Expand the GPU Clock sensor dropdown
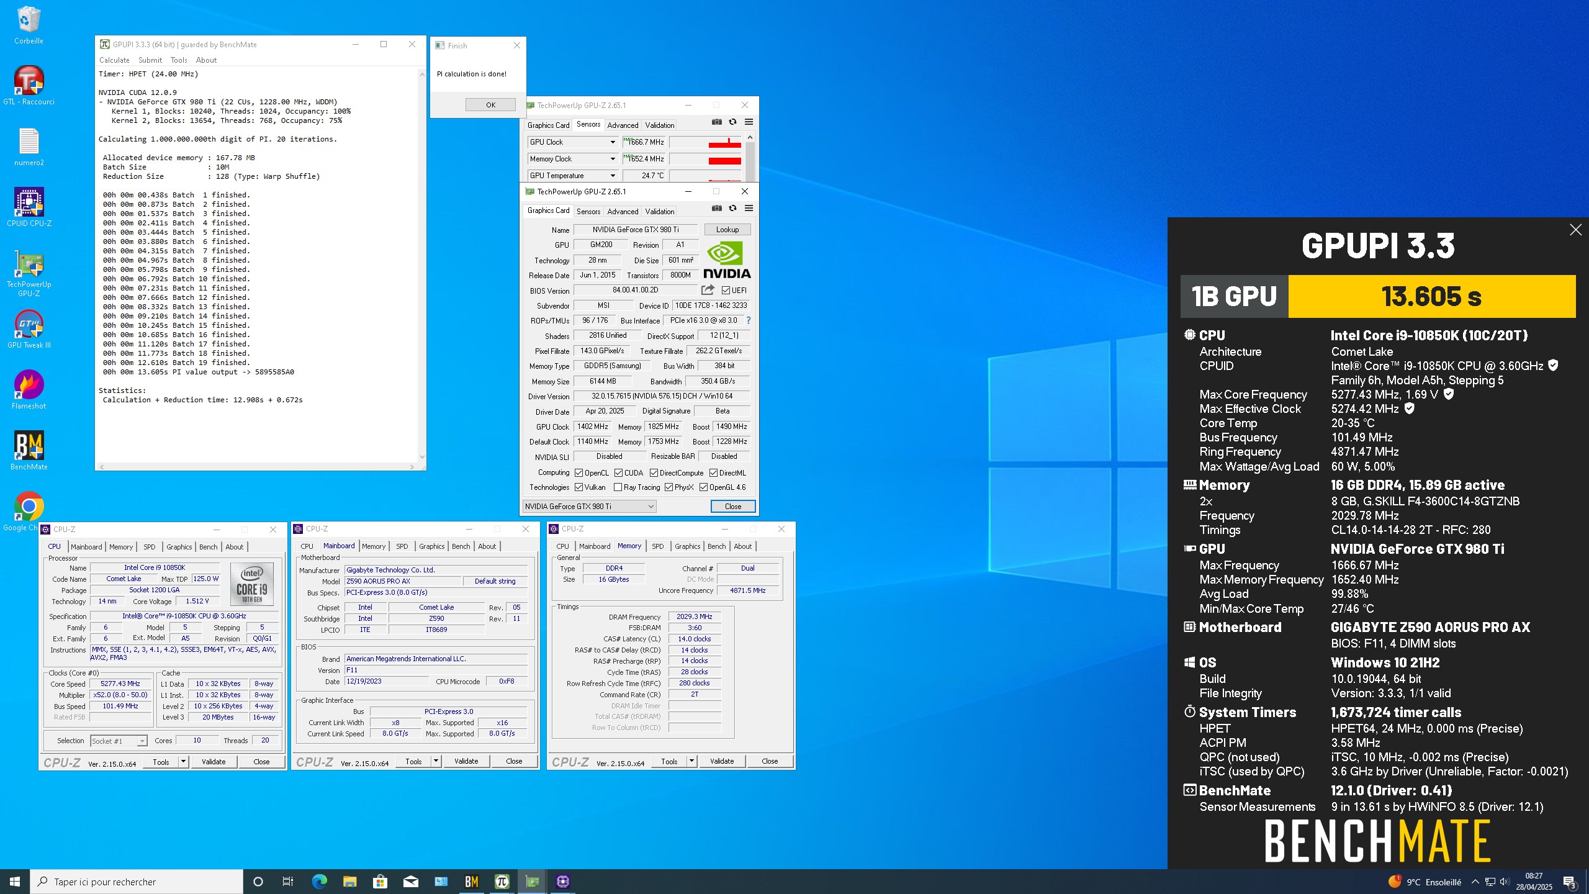 tap(612, 142)
